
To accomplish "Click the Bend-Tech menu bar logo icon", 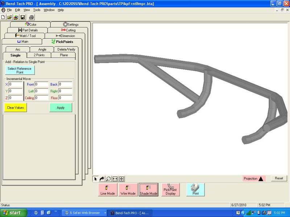I will pyautogui.click(x=3, y=10).
